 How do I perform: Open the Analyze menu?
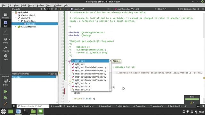coord(40,5)
